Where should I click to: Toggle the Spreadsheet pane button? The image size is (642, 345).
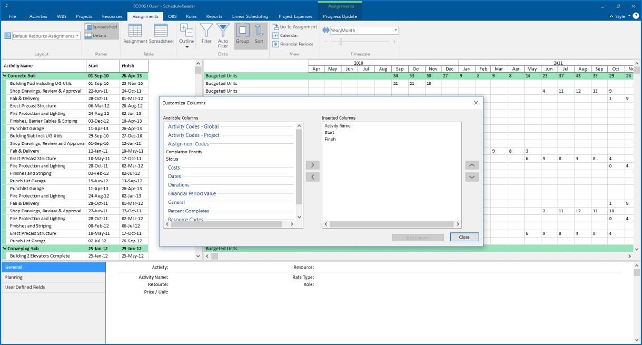coord(102,27)
